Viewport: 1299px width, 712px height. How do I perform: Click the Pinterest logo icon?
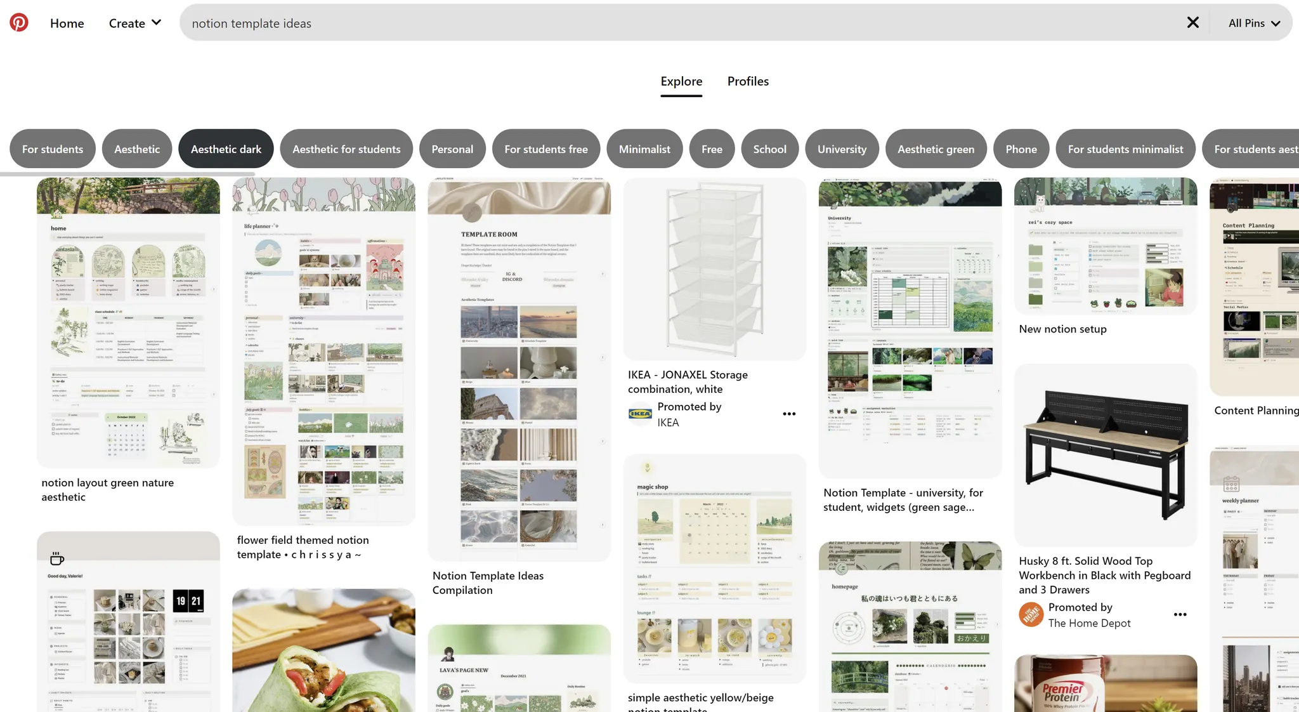tap(19, 23)
